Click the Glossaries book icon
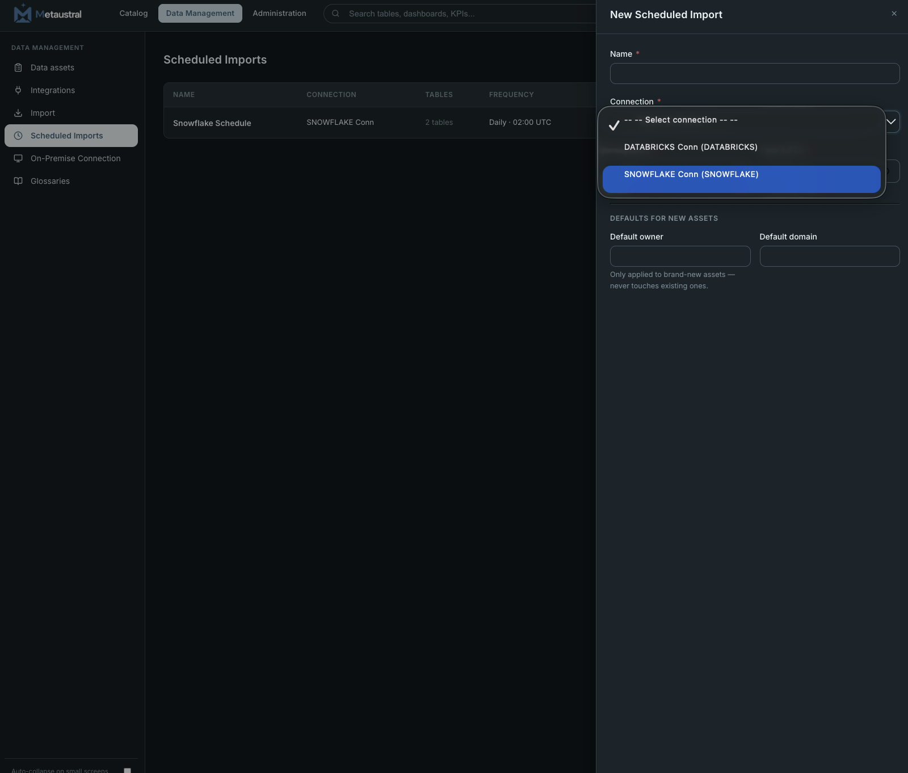 click(18, 181)
